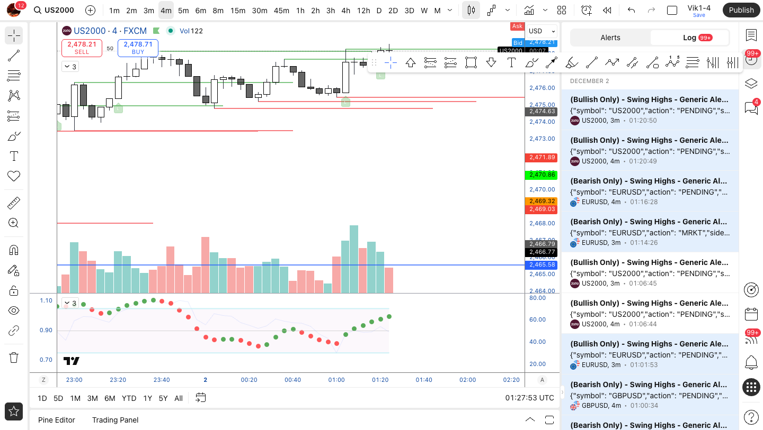Open the Help Center question mark icon

coord(751,417)
